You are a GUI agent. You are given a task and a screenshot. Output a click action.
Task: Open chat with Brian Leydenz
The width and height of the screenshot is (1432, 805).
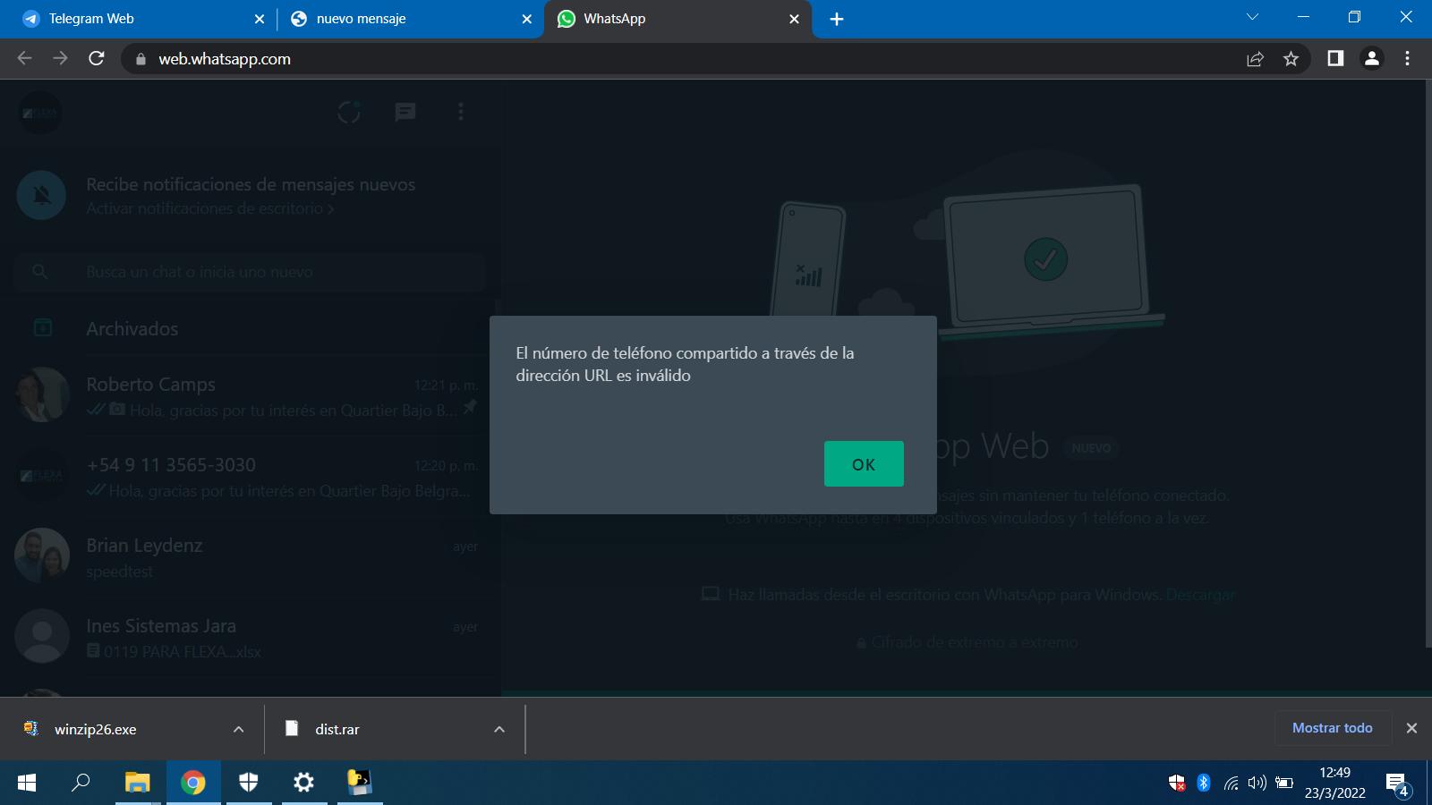251,556
